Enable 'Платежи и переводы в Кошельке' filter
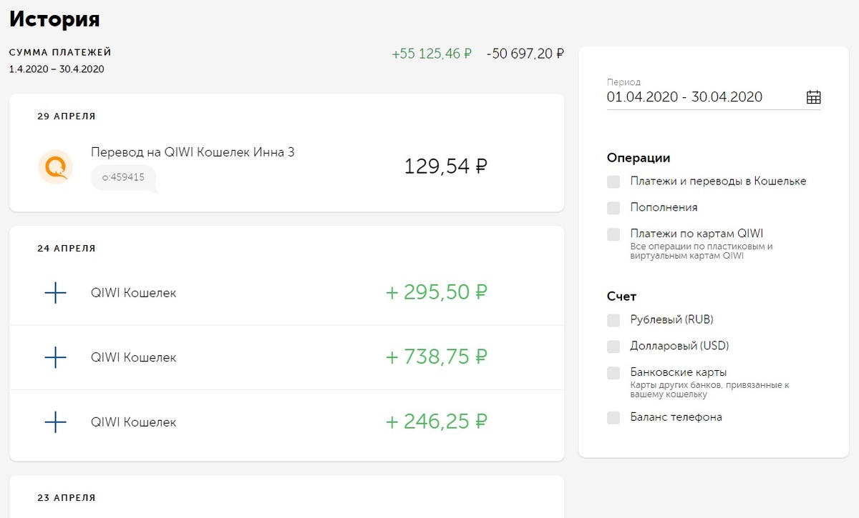Viewport: 859px width, 518px height. tap(613, 181)
